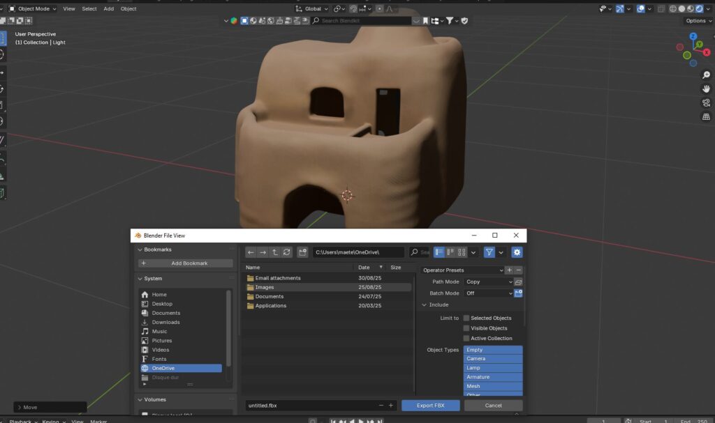The image size is (715, 423).
Task: Open display settings dropdown arrow in file view
Action: coord(473,252)
